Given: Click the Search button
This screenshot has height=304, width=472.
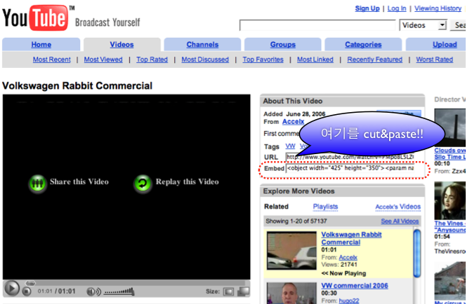Looking at the screenshot, I should point(459,25).
